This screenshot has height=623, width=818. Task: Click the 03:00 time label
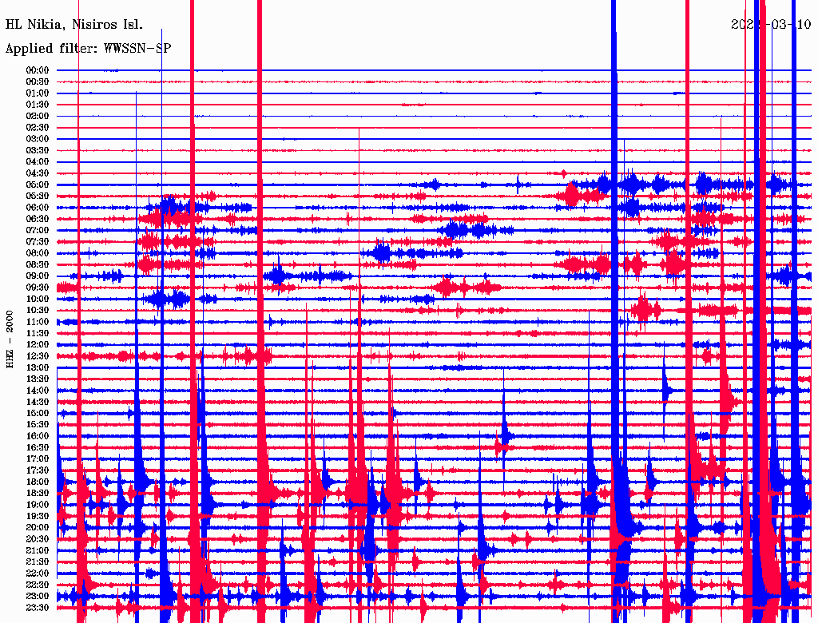tap(37, 139)
